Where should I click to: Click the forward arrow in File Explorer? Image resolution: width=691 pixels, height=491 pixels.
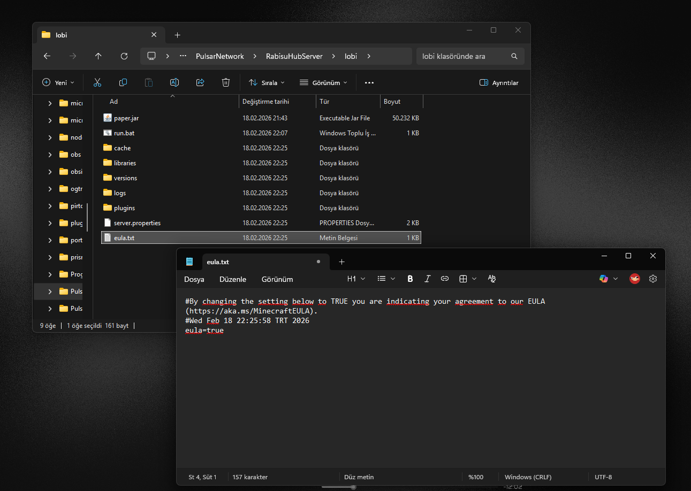(x=73, y=56)
